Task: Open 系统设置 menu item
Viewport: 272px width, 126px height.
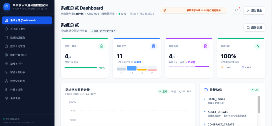Action: [27, 98]
